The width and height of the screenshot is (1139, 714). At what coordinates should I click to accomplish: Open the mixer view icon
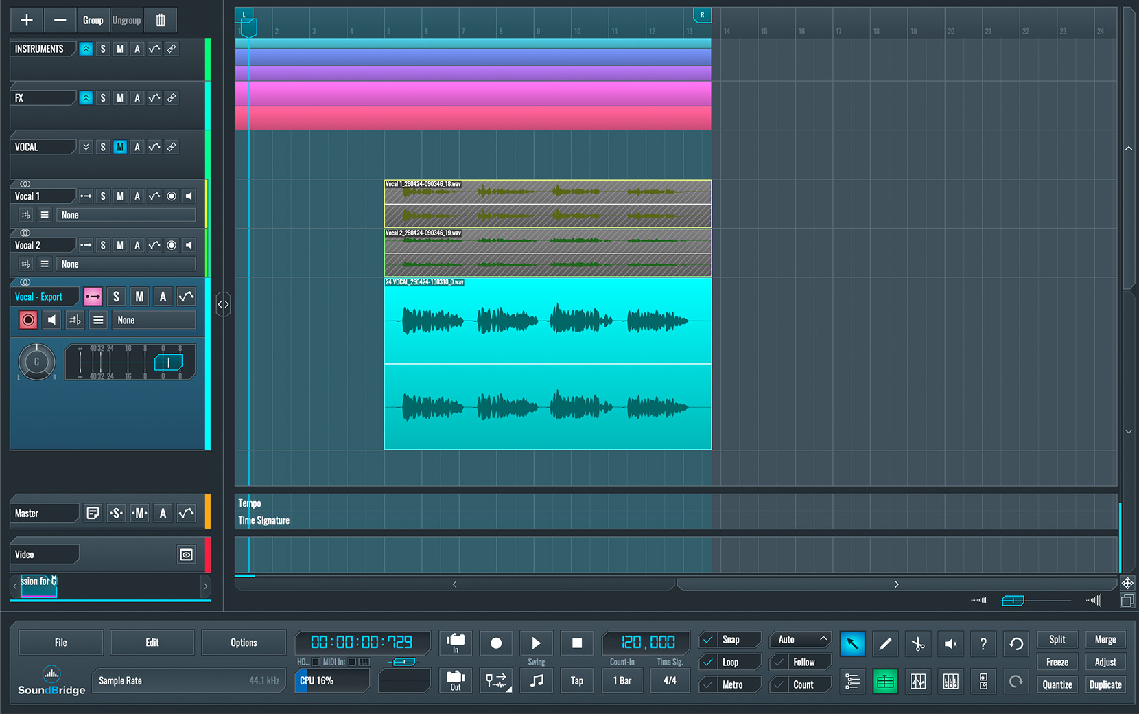point(951,682)
